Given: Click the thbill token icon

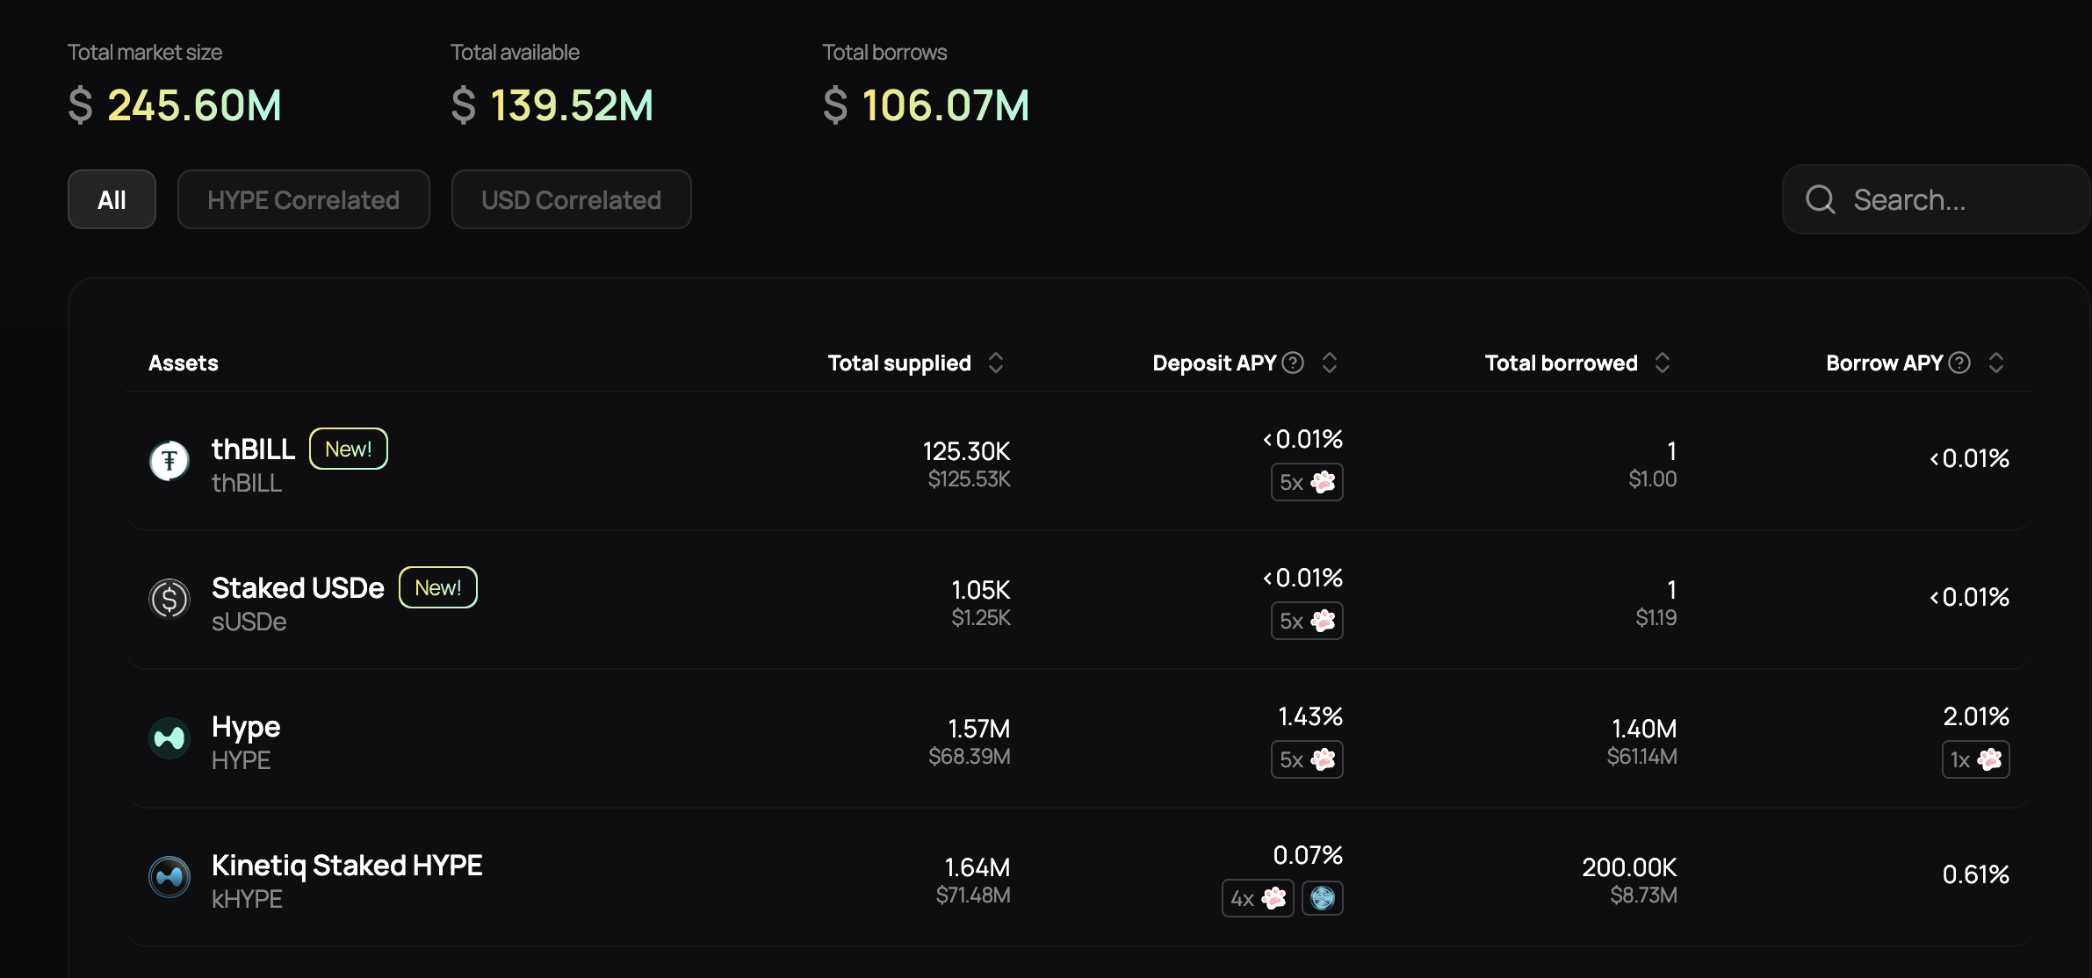Looking at the screenshot, I should [170, 461].
